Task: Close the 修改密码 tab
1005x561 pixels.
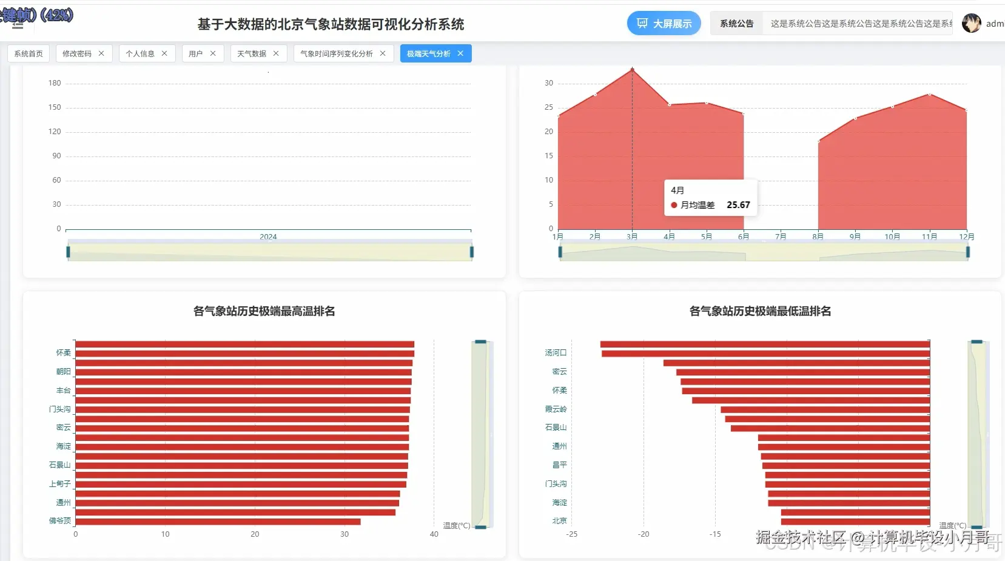Action: tap(103, 53)
